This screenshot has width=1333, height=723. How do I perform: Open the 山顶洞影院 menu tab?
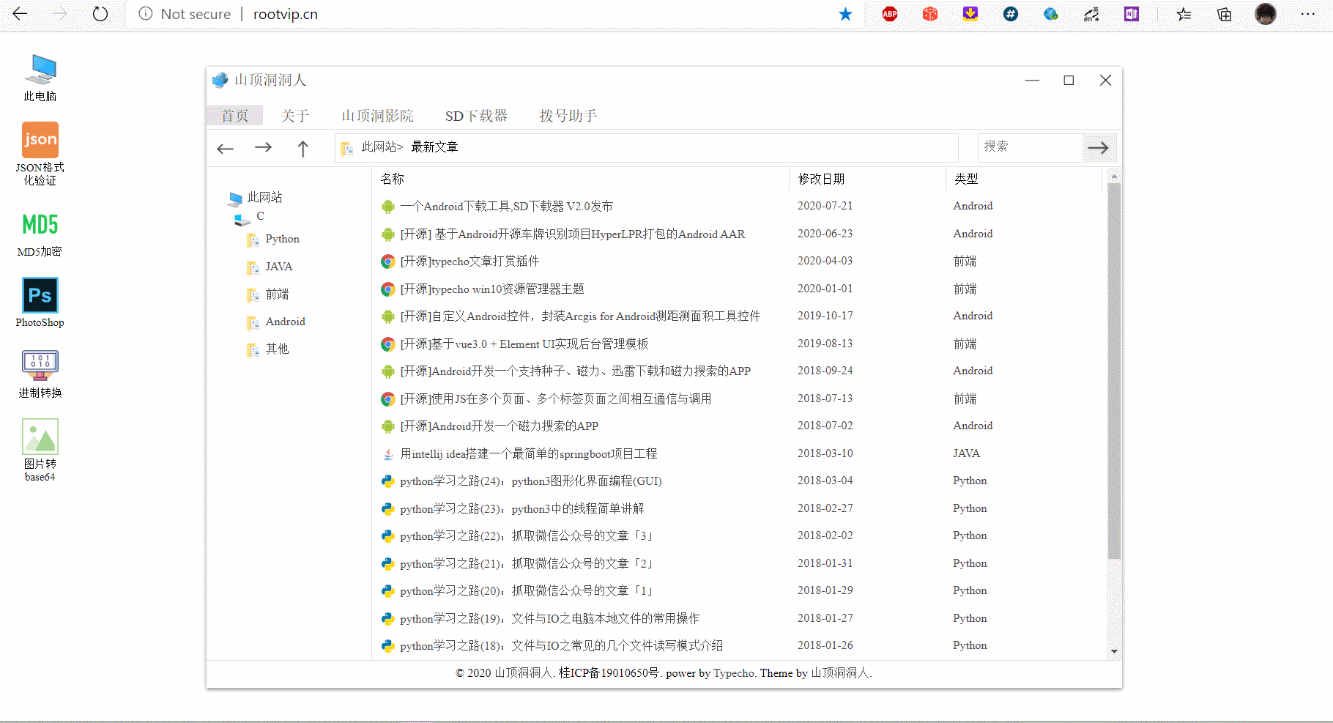(377, 116)
